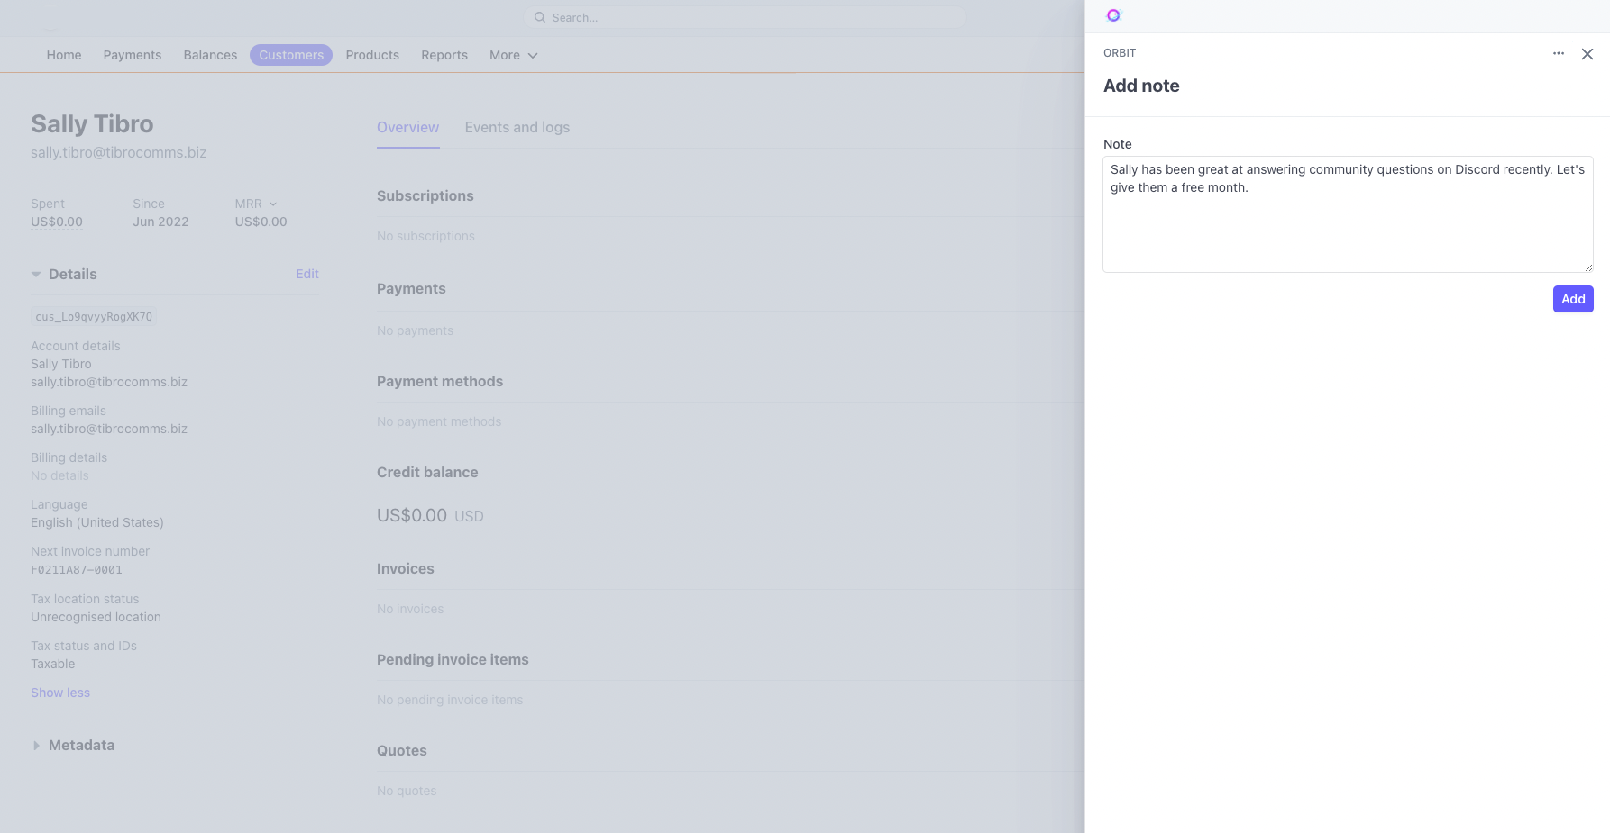Expand the MRR dropdown chevron
This screenshot has height=833, width=1610.
click(x=273, y=204)
